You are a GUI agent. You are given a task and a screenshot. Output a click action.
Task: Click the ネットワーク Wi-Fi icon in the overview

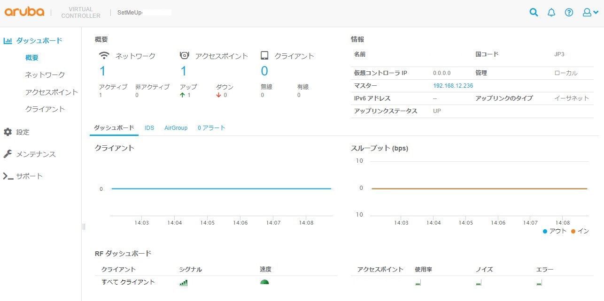coord(103,55)
